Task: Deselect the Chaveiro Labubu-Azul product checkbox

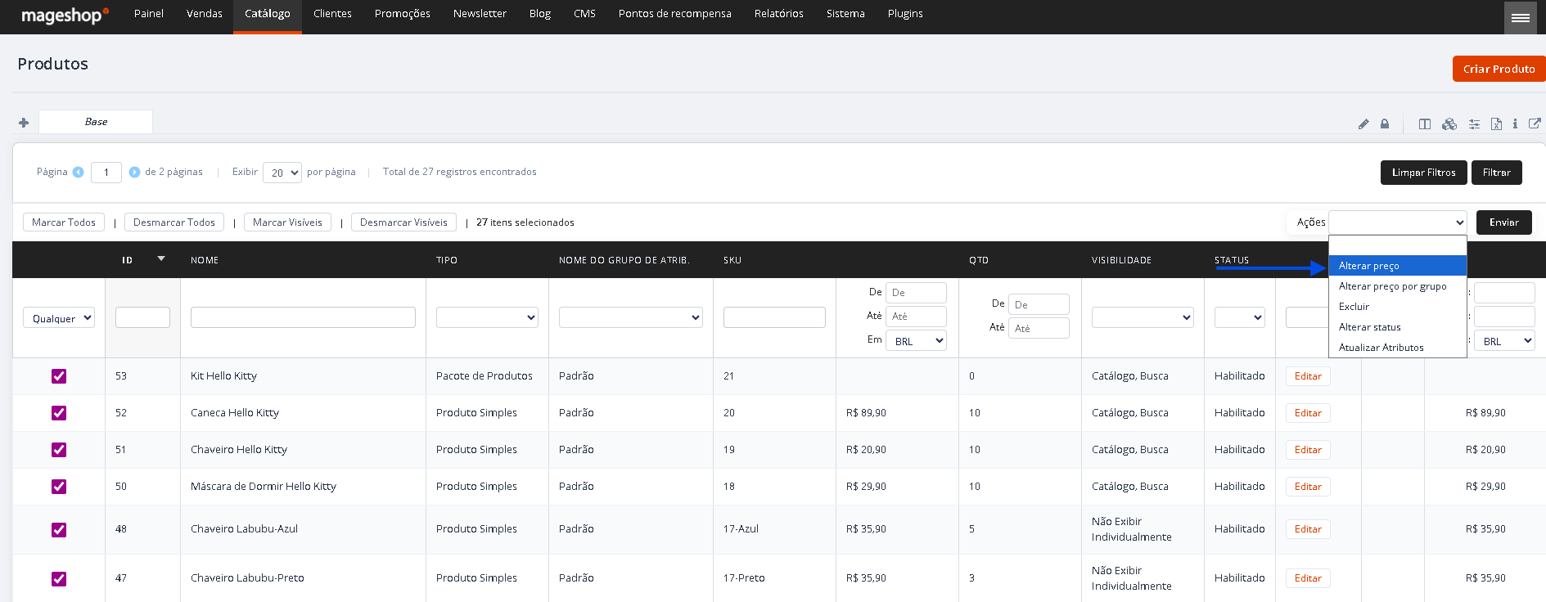Action: click(x=59, y=530)
